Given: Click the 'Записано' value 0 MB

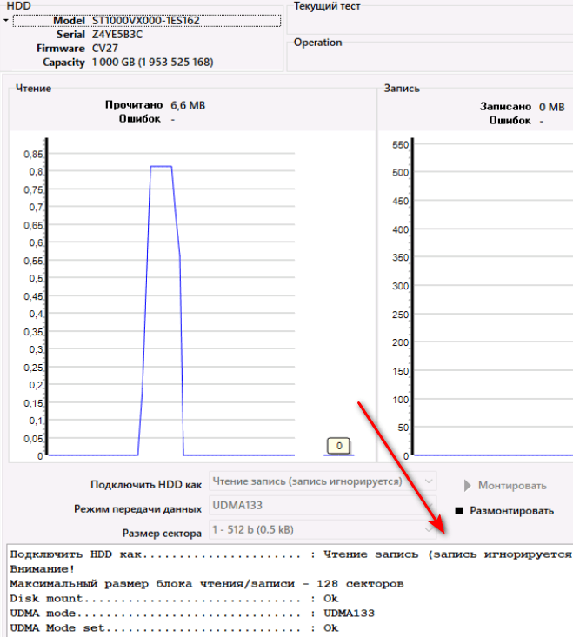Looking at the screenshot, I should pyautogui.click(x=552, y=107).
